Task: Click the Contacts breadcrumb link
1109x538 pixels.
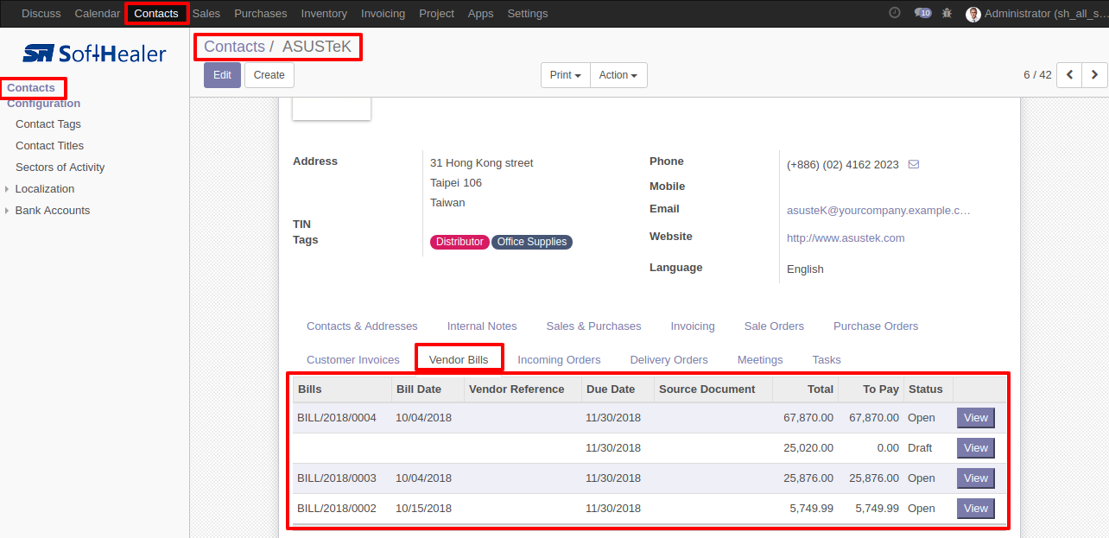Action: coord(234,47)
